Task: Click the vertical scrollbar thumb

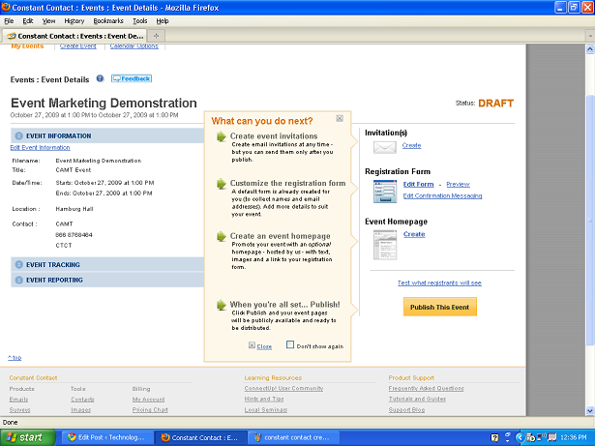Action: point(590,219)
